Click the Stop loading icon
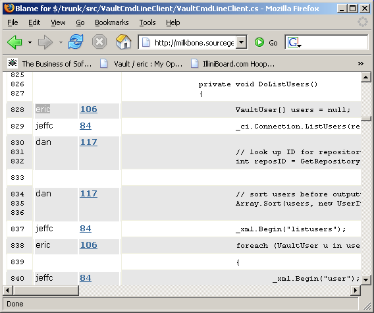 click(x=99, y=42)
